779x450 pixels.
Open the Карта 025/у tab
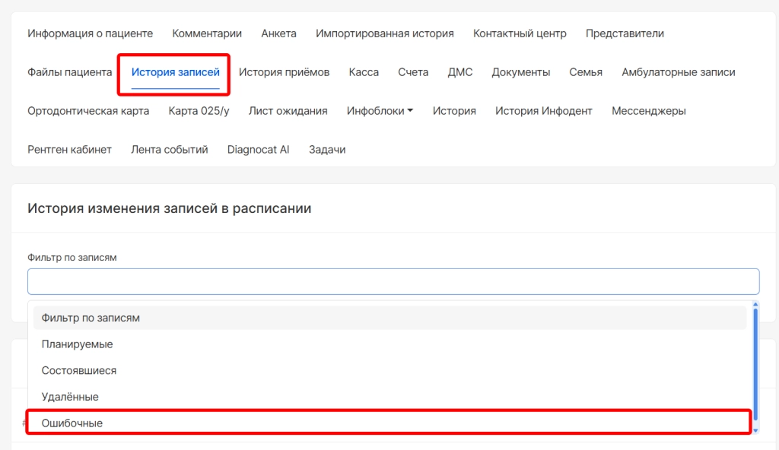click(x=199, y=111)
